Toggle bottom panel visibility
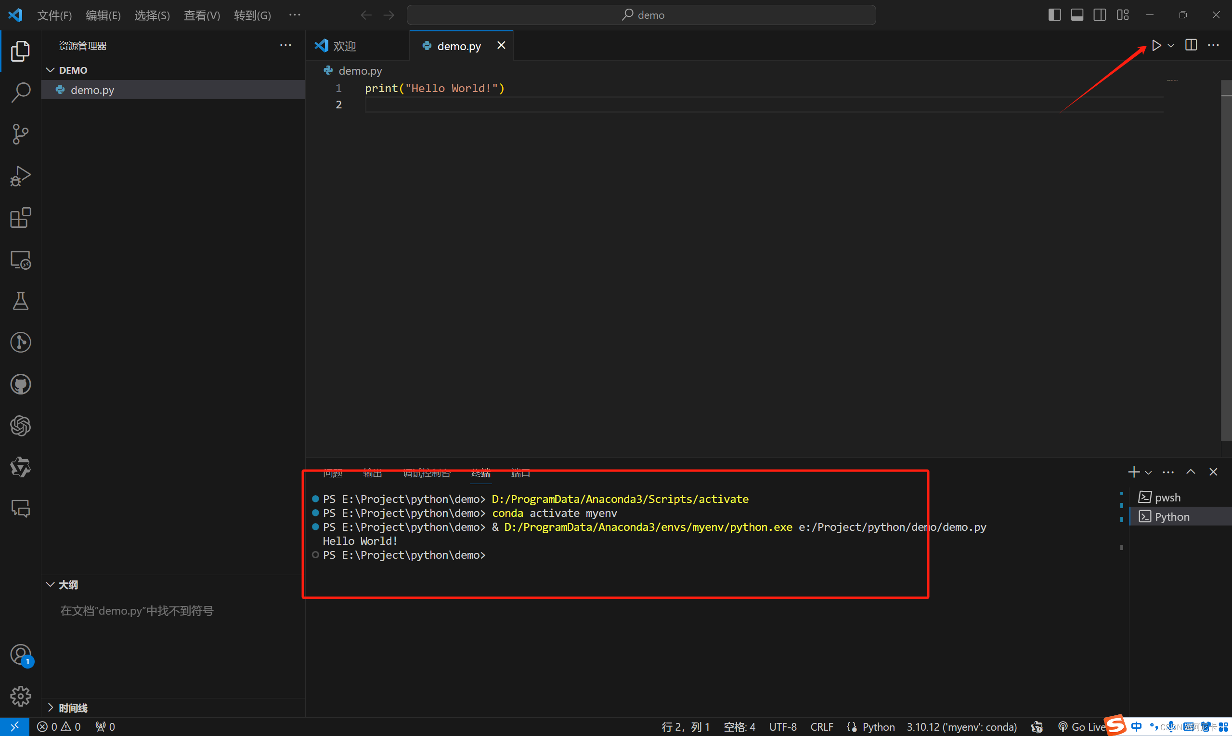Viewport: 1232px width, 736px height. pos(1077,15)
